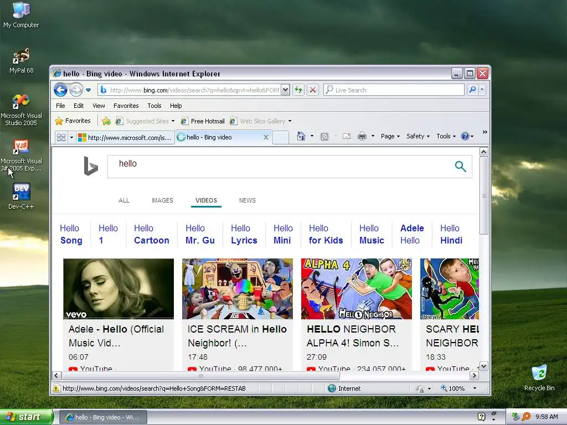Open the Tools command bar dropdown
Image resolution: width=567 pixels, height=425 pixels.
(446, 136)
